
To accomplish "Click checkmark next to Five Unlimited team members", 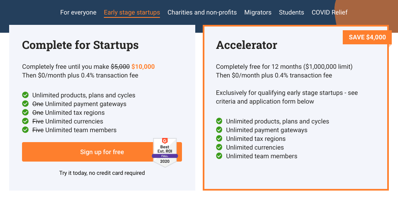I will (x=25, y=130).
